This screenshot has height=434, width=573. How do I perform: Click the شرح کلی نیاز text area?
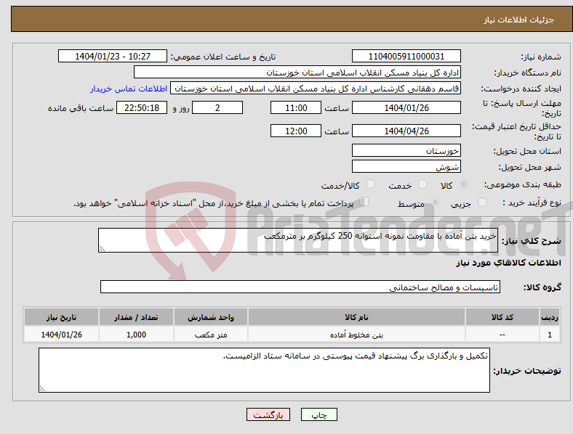tap(298, 240)
